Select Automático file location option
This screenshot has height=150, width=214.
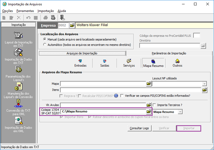click(45, 45)
